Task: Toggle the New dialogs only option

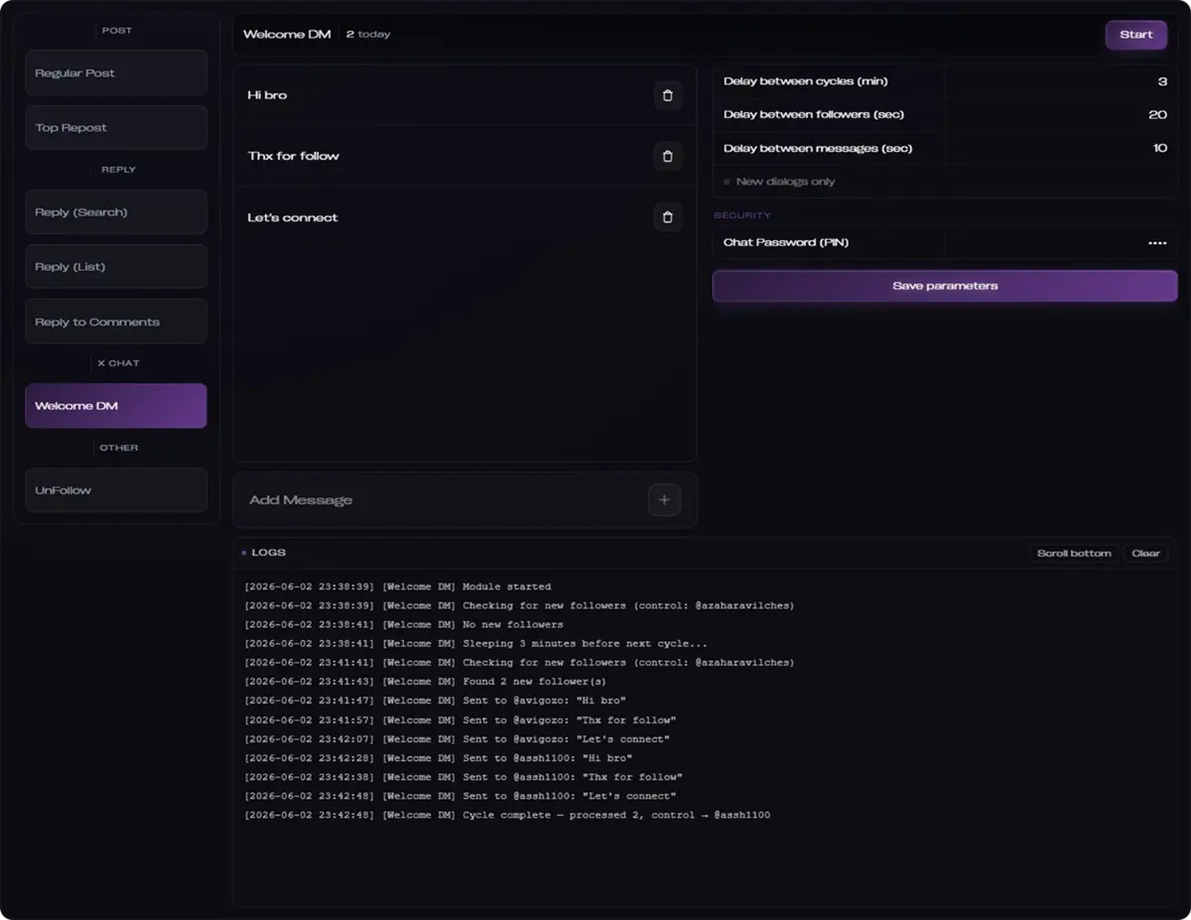Action: coord(779,182)
